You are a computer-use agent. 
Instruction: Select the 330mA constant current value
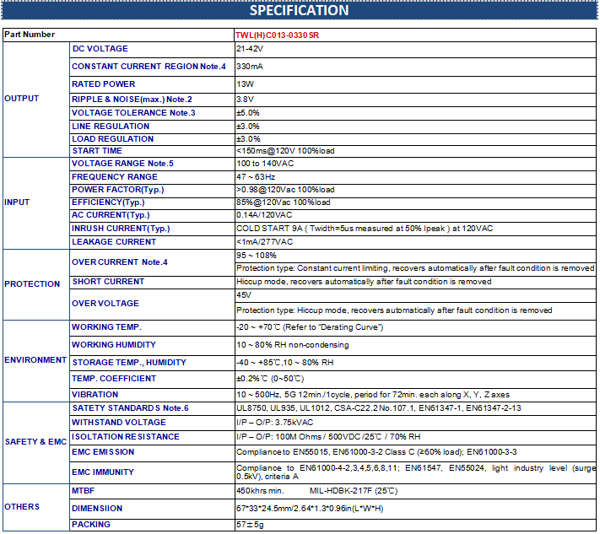(249, 66)
